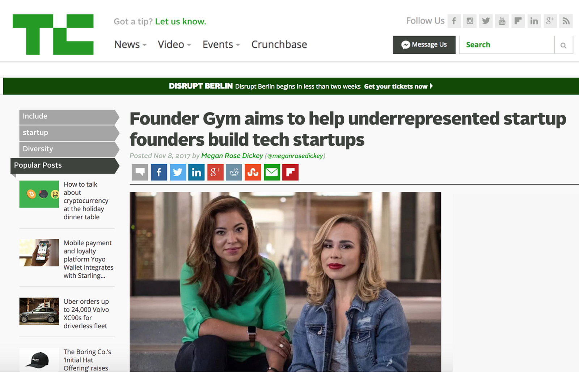Screen dimensions: 579x372
Task: Open the Crunchbase menu item
Action: coord(279,45)
